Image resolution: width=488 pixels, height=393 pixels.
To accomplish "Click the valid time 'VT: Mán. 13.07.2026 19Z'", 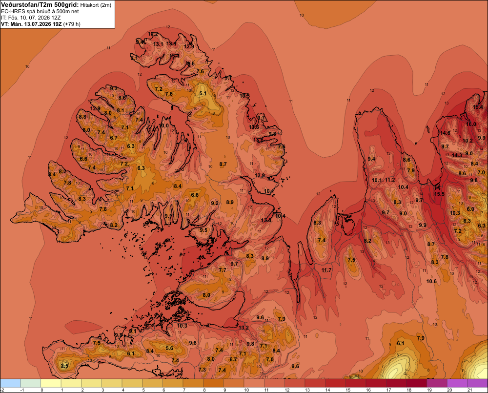I will click(x=31, y=24).
